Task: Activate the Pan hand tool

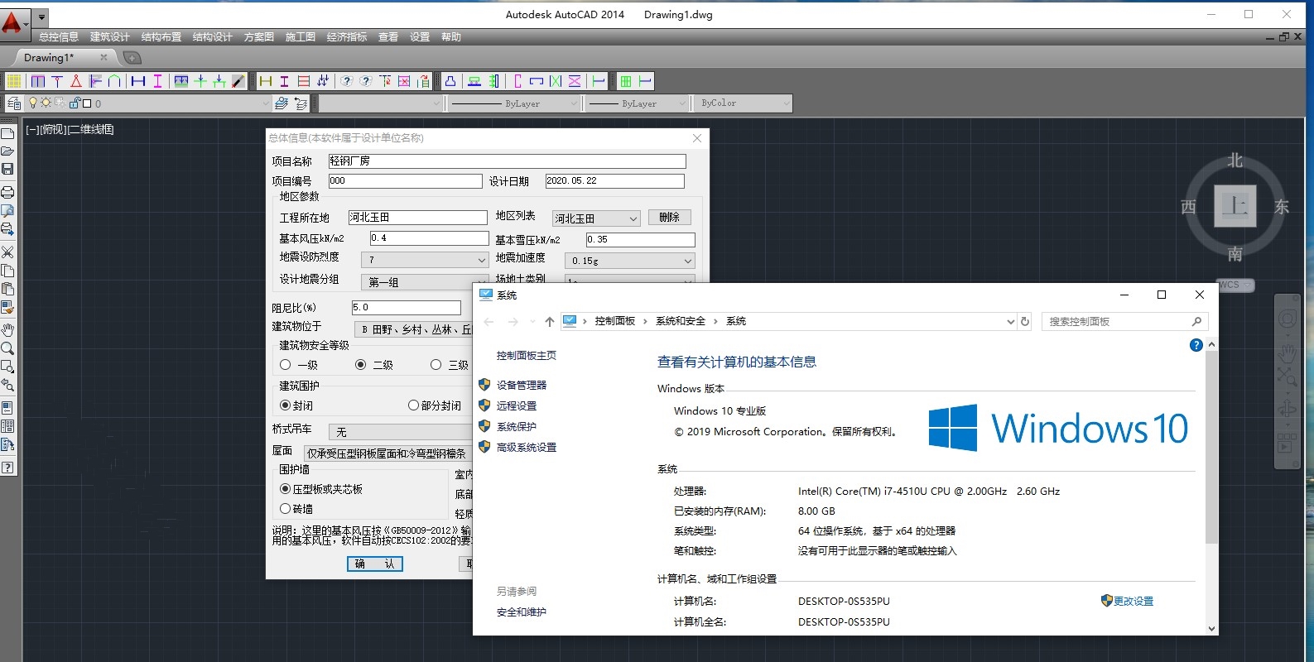Action: 7,330
